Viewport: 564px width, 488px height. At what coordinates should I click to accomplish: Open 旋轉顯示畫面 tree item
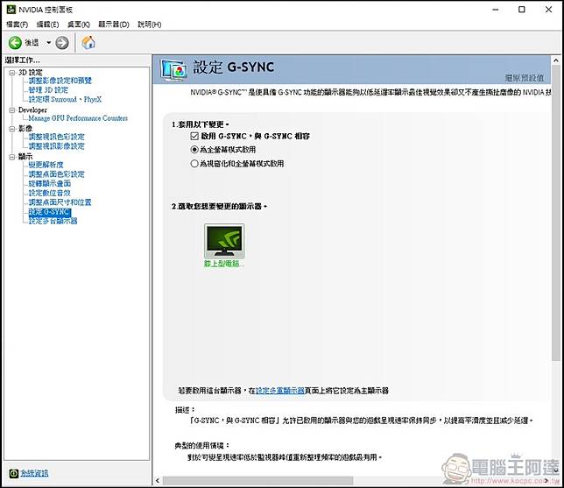point(50,183)
